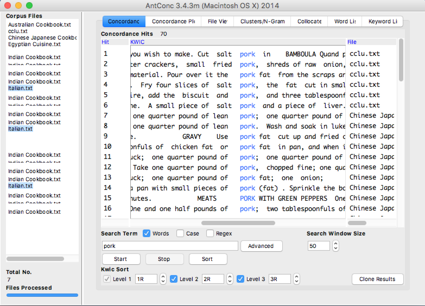Click the Clone Results button
The height and width of the screenshot is (306, 425).
click(378, 279)
